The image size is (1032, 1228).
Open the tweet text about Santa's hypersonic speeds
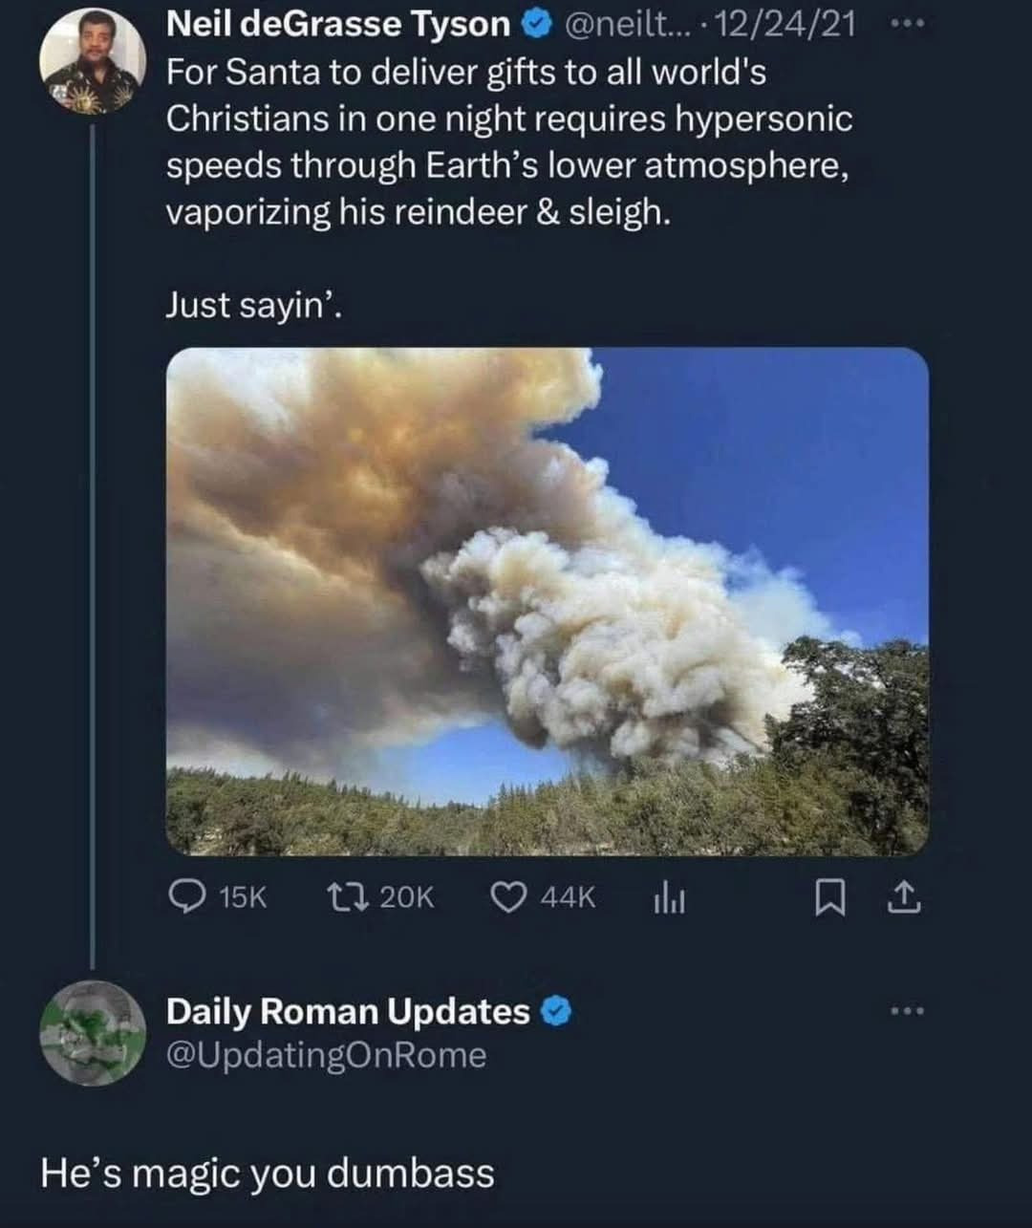508,141
